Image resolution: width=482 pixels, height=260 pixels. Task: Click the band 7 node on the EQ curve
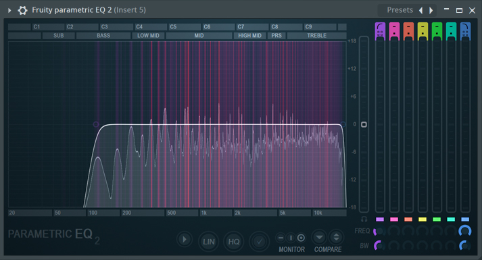pos(343,124)
